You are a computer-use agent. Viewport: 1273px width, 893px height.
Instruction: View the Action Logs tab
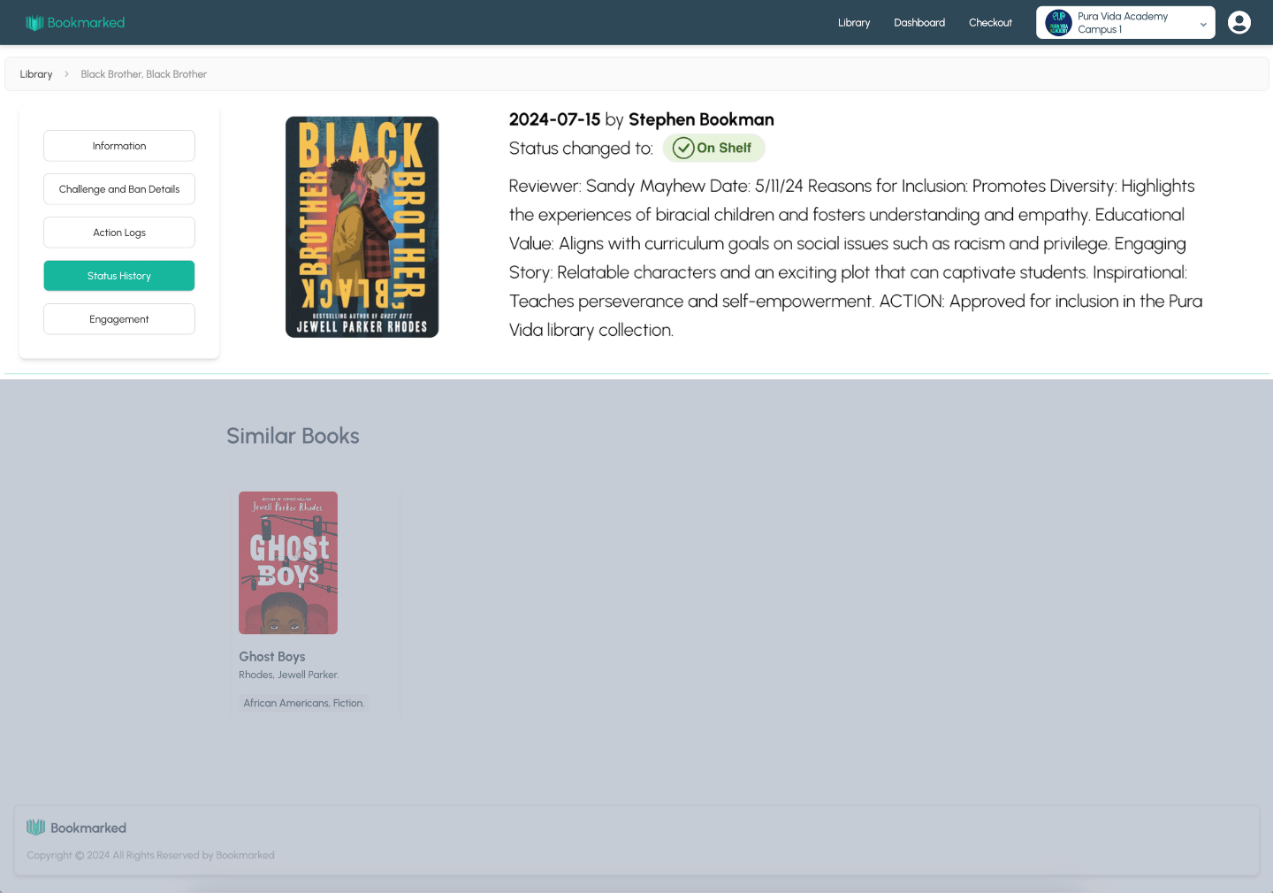pos(119,233)
